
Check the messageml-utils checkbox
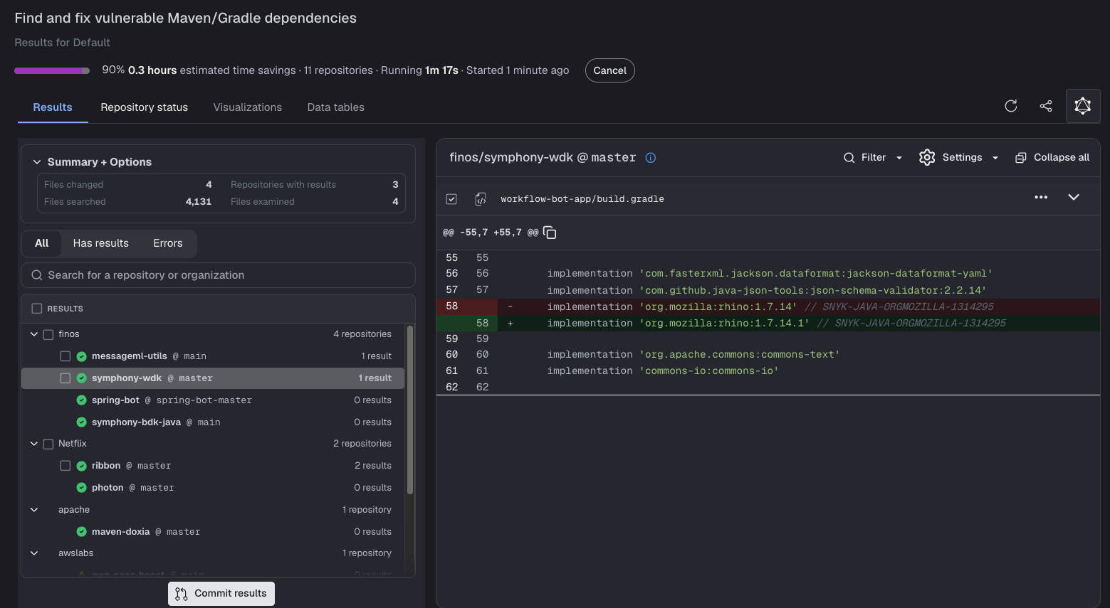point(66,356)
